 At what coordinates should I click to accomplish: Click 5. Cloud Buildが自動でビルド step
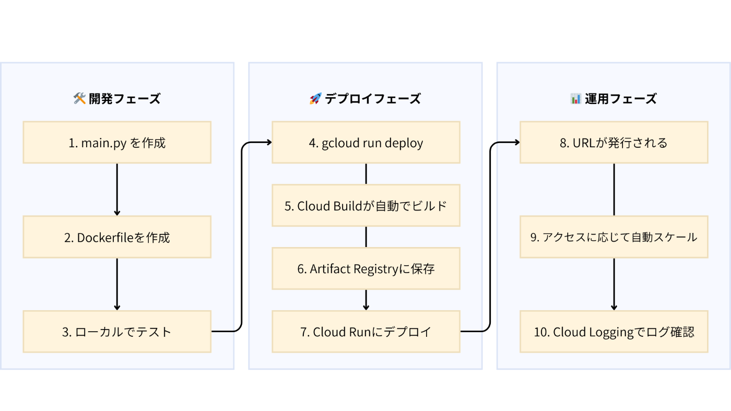[365, 206]
